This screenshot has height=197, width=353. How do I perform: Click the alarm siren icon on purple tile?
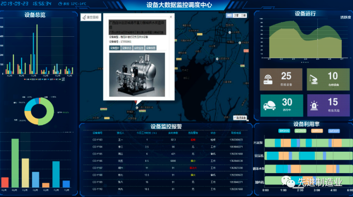click(314, 105)
